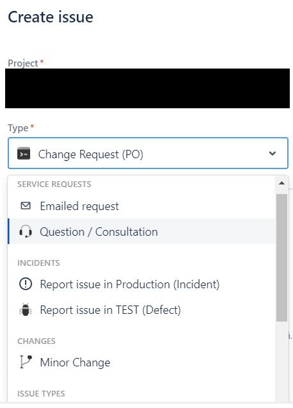Click the SERVICE REQUESTS group header
Viewport: 293px width, 408px height.
click(54, 184)
